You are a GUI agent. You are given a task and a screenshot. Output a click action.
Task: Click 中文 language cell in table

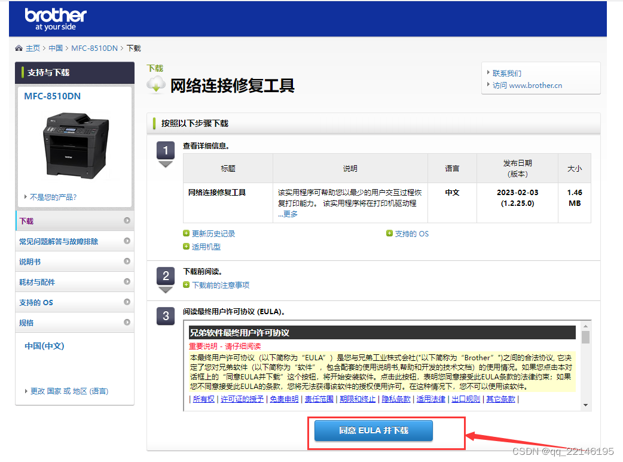[x=452, y=203]
